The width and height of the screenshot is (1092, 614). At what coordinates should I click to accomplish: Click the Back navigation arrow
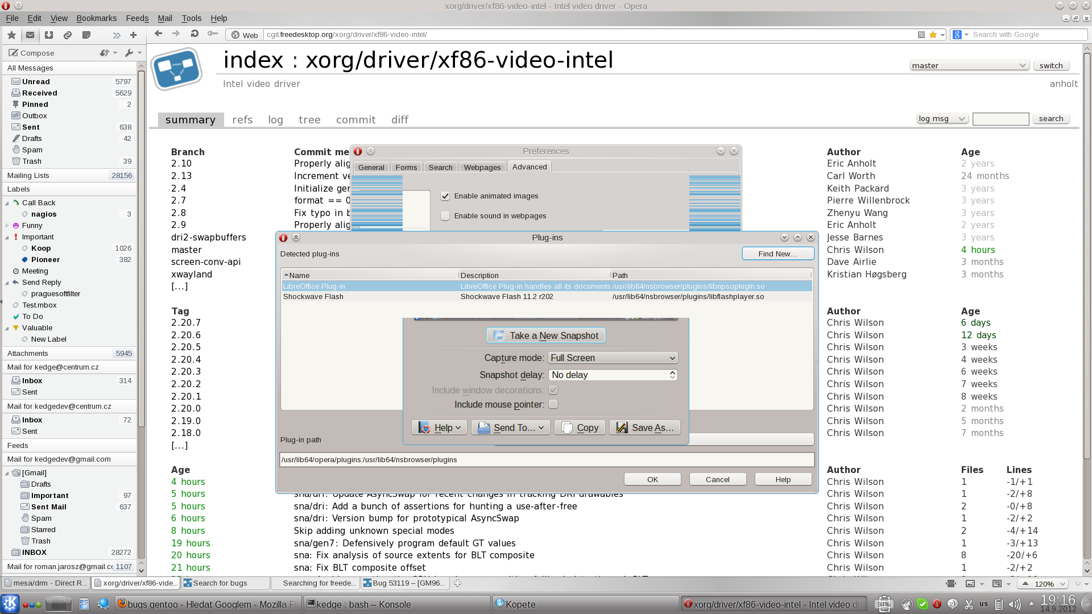tap(159, 34)
